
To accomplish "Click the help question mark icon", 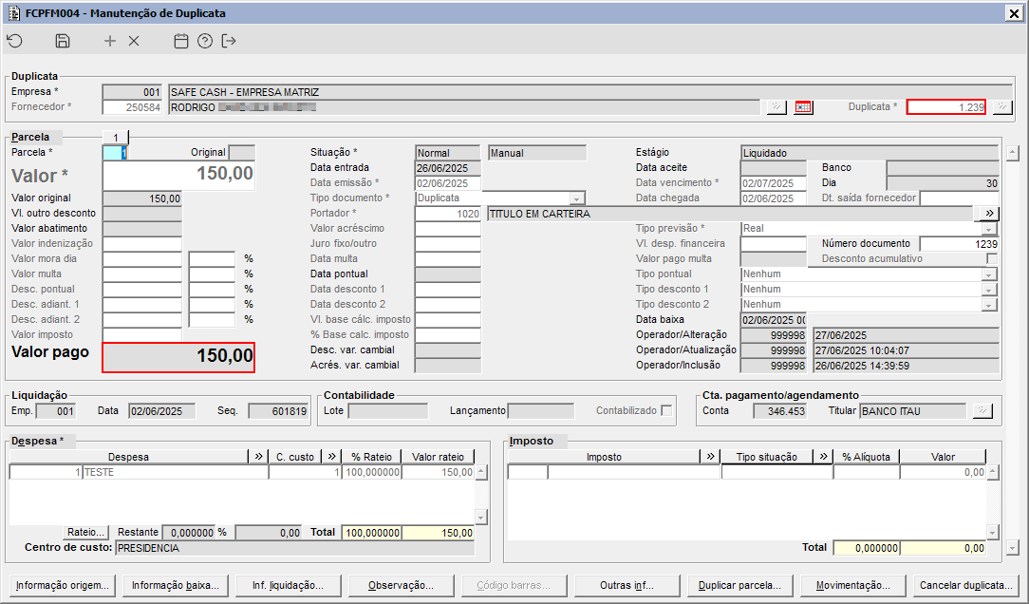I will pyautogui.click(x=205, y=41).
